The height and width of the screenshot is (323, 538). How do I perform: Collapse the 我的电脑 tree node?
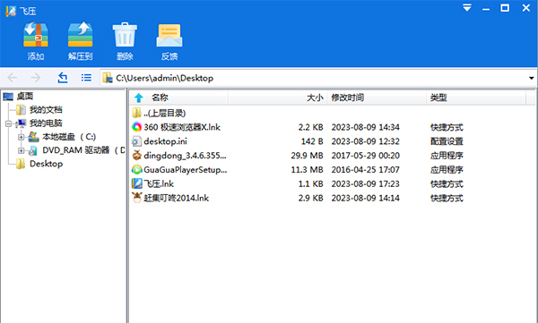8,123
